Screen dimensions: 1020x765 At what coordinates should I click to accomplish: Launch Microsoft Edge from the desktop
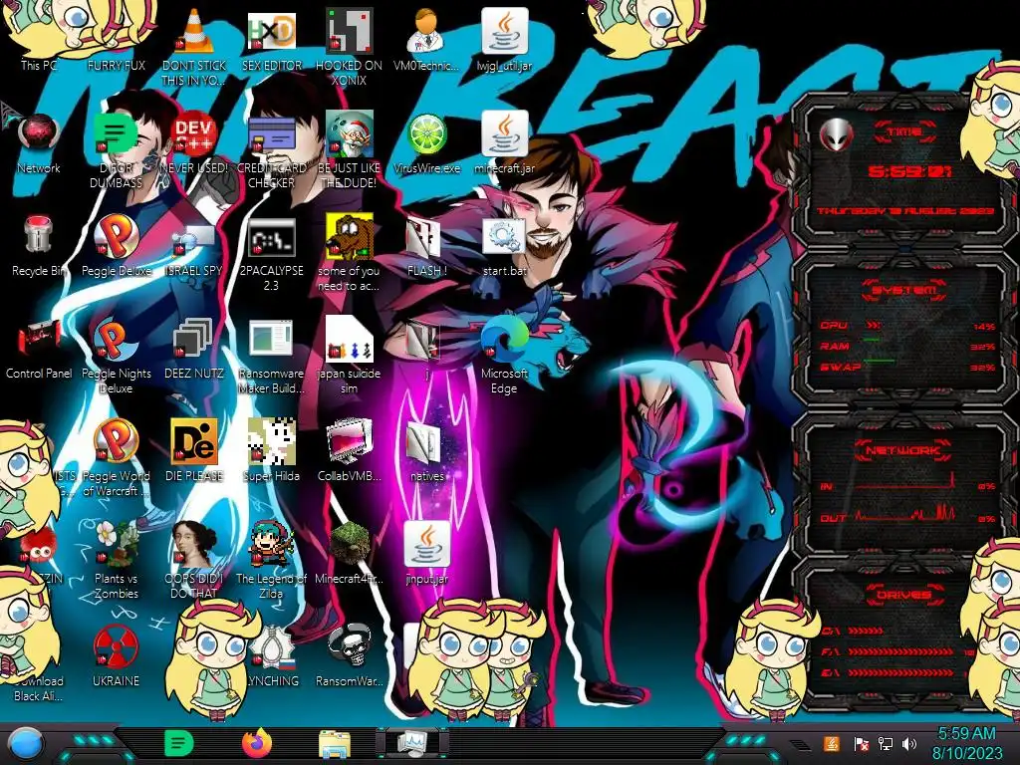tap(504, 357)
